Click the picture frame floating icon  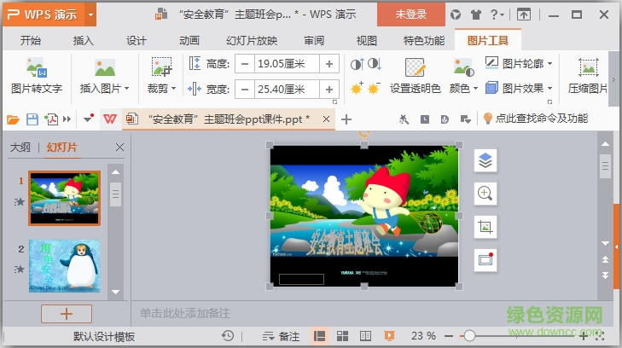tap(485, 260)
